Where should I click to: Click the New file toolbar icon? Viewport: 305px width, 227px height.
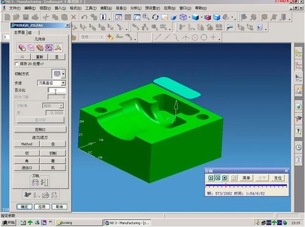coord(7,17)
